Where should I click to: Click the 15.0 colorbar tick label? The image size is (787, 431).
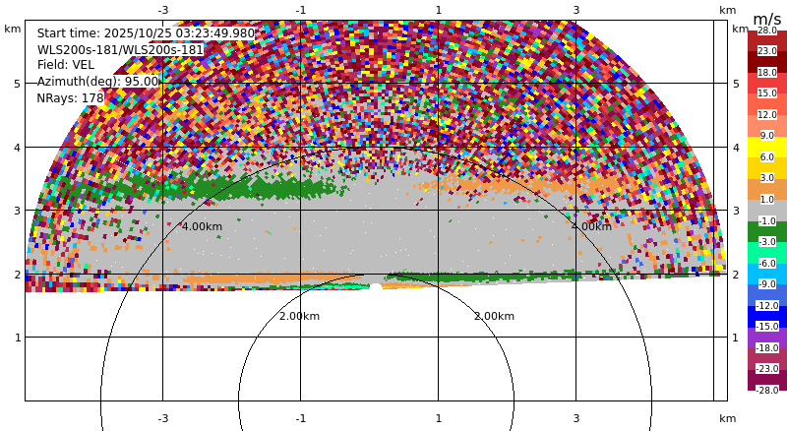(x=767, y=93)
